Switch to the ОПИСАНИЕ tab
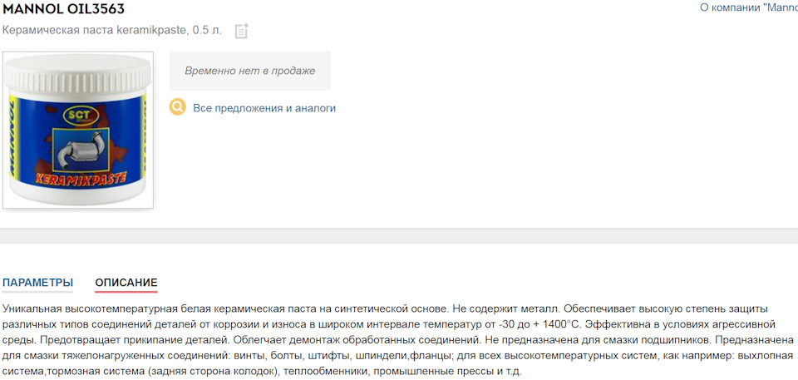 coord(126,283)
